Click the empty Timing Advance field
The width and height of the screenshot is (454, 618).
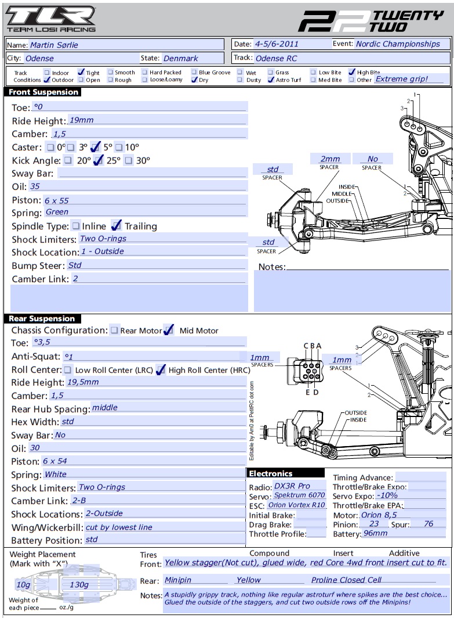click(x=420, y=476)
